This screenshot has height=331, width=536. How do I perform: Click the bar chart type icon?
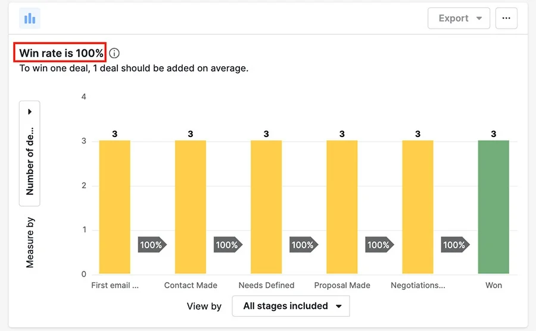click(x=30, y=18)
